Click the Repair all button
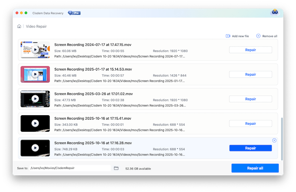 pyautogui.click(x=255, y=168)
